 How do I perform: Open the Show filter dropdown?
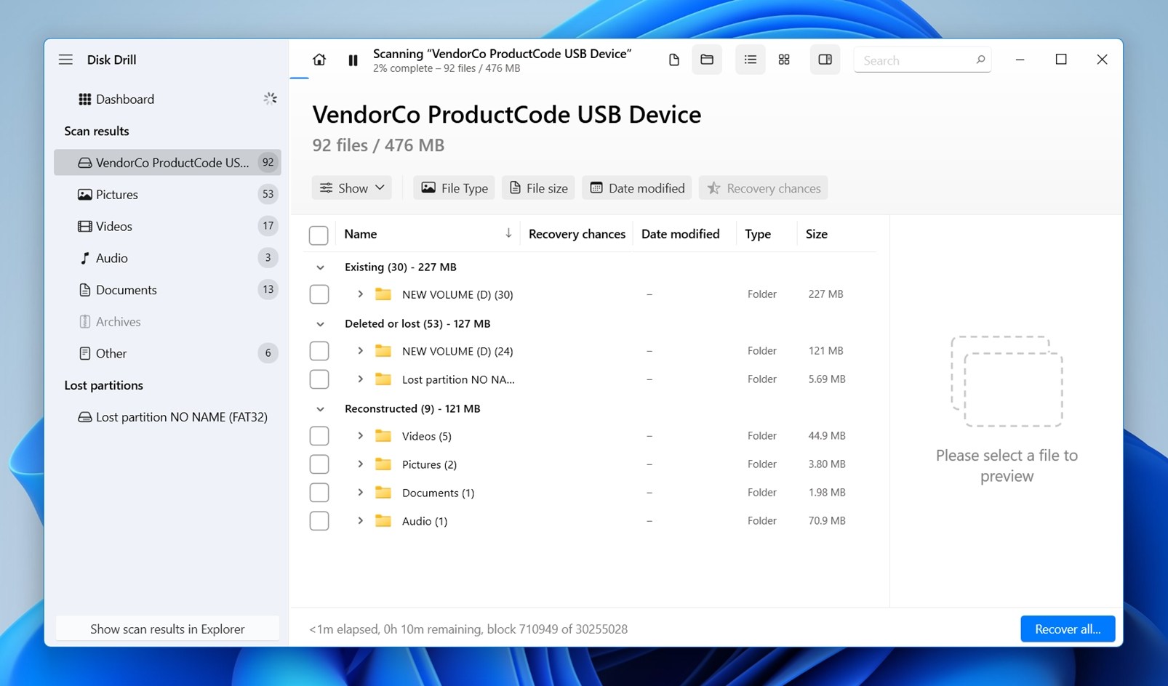point(352,187)
